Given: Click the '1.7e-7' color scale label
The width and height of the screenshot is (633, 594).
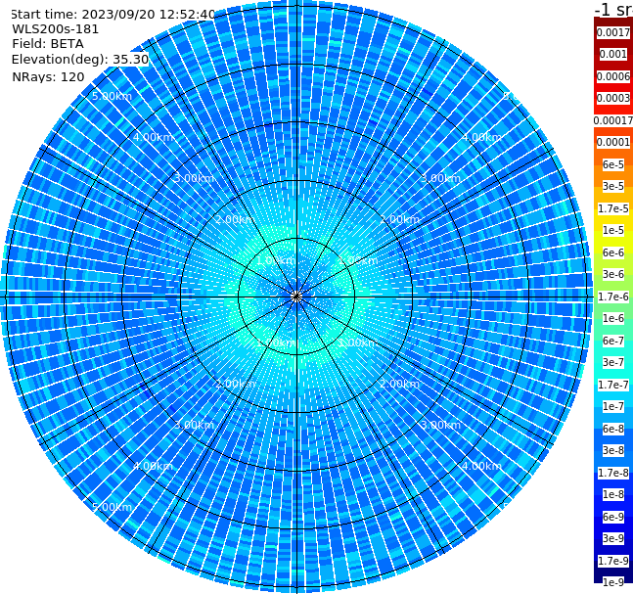Looking at the screenshot, I should coord(613,385).
